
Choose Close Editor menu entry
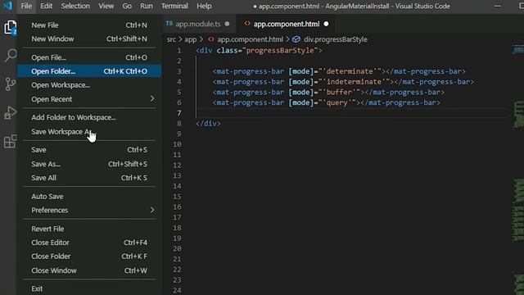(89, 243)
